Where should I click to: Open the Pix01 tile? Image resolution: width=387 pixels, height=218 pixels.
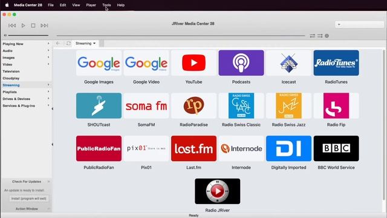click(x=146, y=148)
